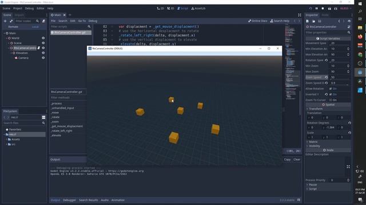Switch to the Debugger bottom tab

pyautogui.click(x=69, y=200)
